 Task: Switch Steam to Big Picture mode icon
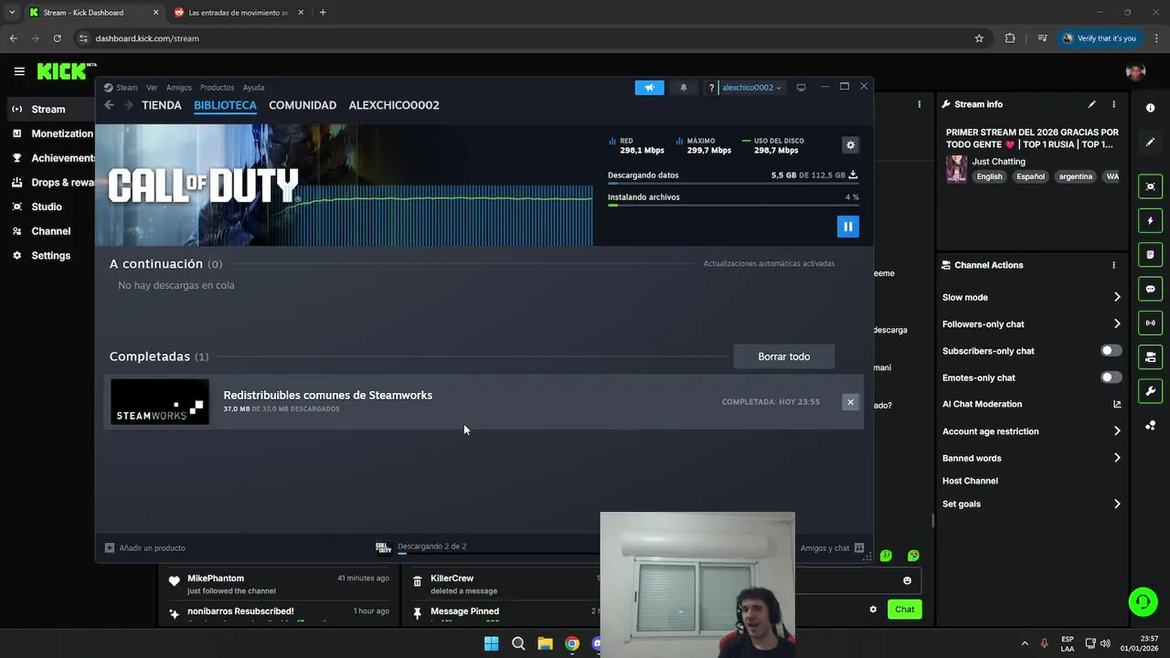801,88
